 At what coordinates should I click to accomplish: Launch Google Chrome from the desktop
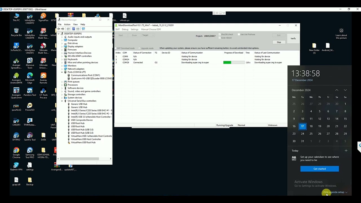pos(16,153)
